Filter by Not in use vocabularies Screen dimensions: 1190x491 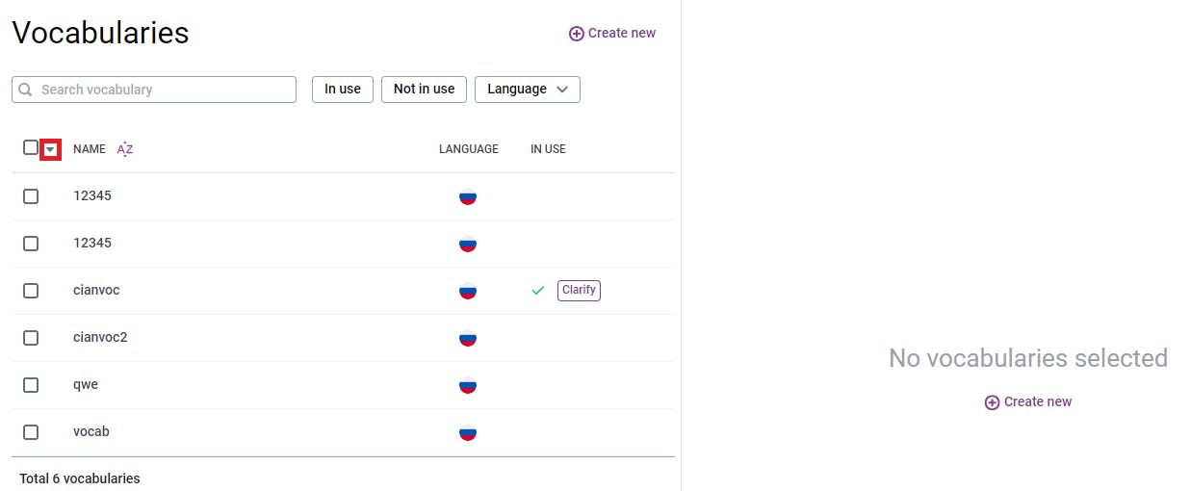pyautogui.click(x=424, y=90)
